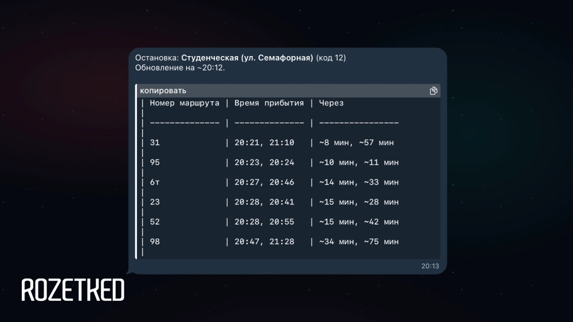This screenshot has width=573, height=322.
Task: Select route number 52 in the table
Action: click(155, 222)
